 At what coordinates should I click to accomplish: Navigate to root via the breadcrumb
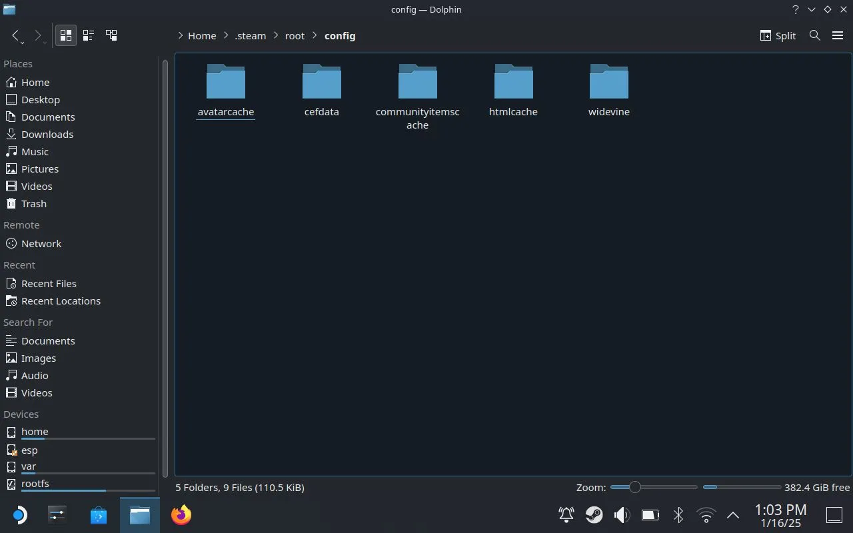pyautogui.click(x=295, y=35)
